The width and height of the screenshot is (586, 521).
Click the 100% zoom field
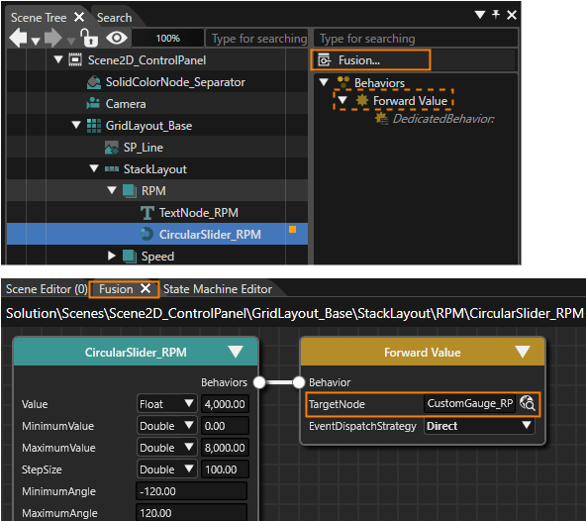(168, 39)
